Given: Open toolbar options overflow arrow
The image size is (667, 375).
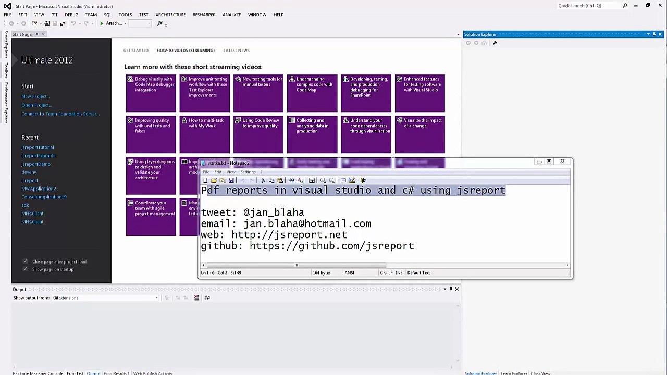Looking at the screenshot, I should pos(166,24).
